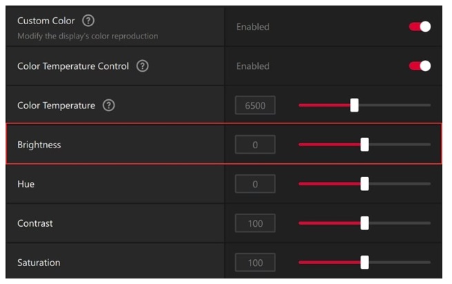This screenshot has width=452, height=284.
Task: Click the Hue slider handle
Action: point(364,184)
